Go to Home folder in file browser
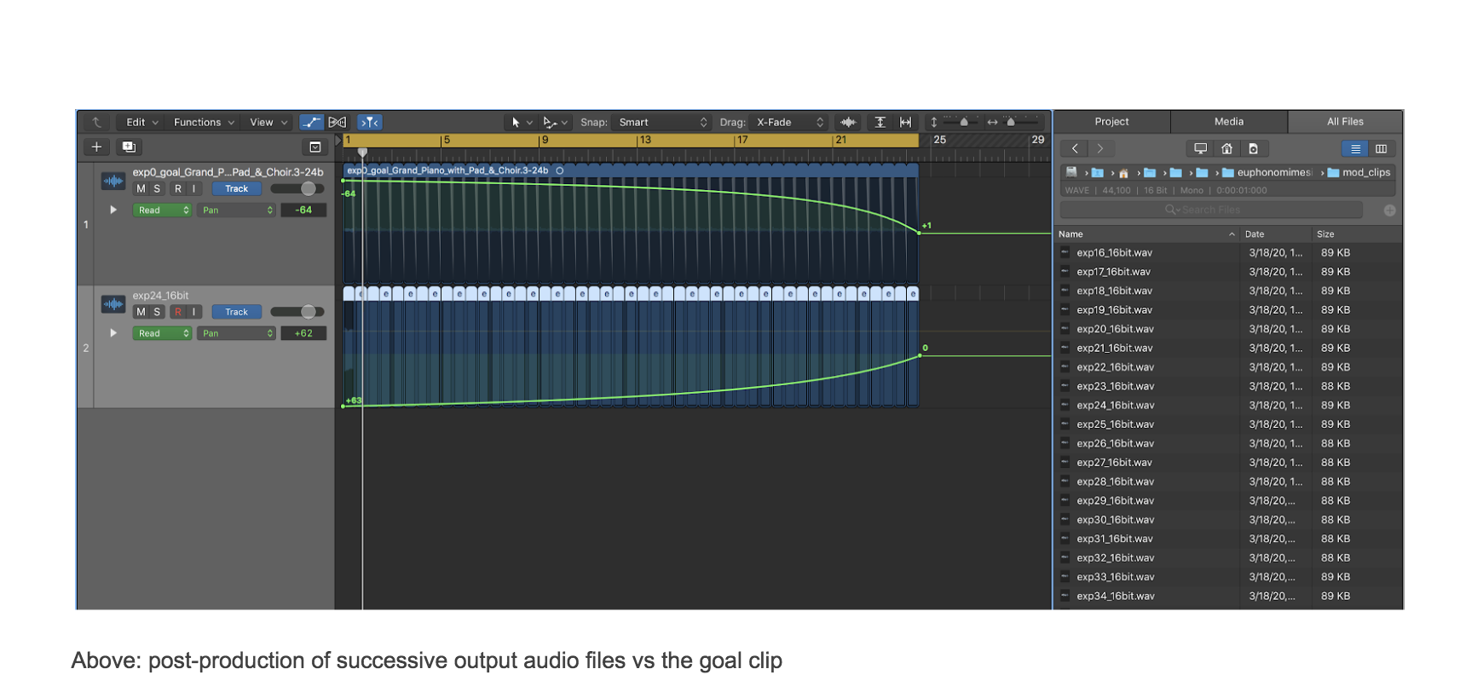The width and height of the screenshot is (1483, 692). click(x=1226, y=149)
